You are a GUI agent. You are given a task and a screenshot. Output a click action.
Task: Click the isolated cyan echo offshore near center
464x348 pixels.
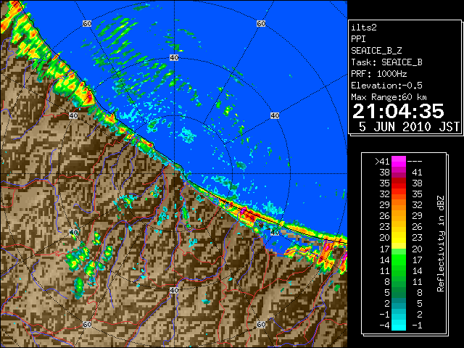point(187,135)
